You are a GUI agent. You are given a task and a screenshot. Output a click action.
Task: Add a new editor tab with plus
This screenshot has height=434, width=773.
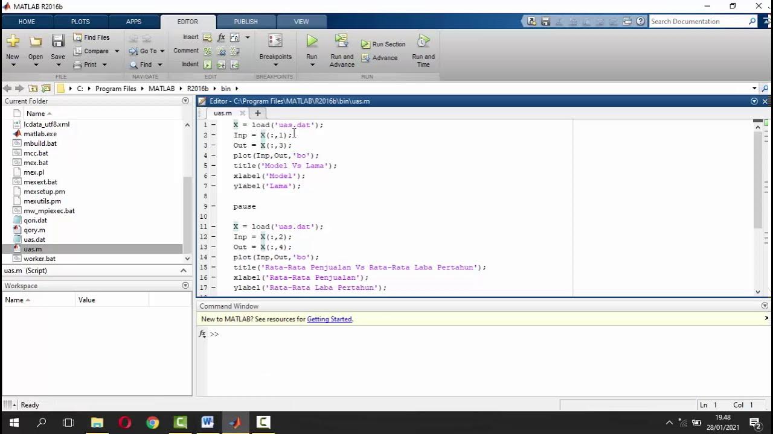point(258,113)
